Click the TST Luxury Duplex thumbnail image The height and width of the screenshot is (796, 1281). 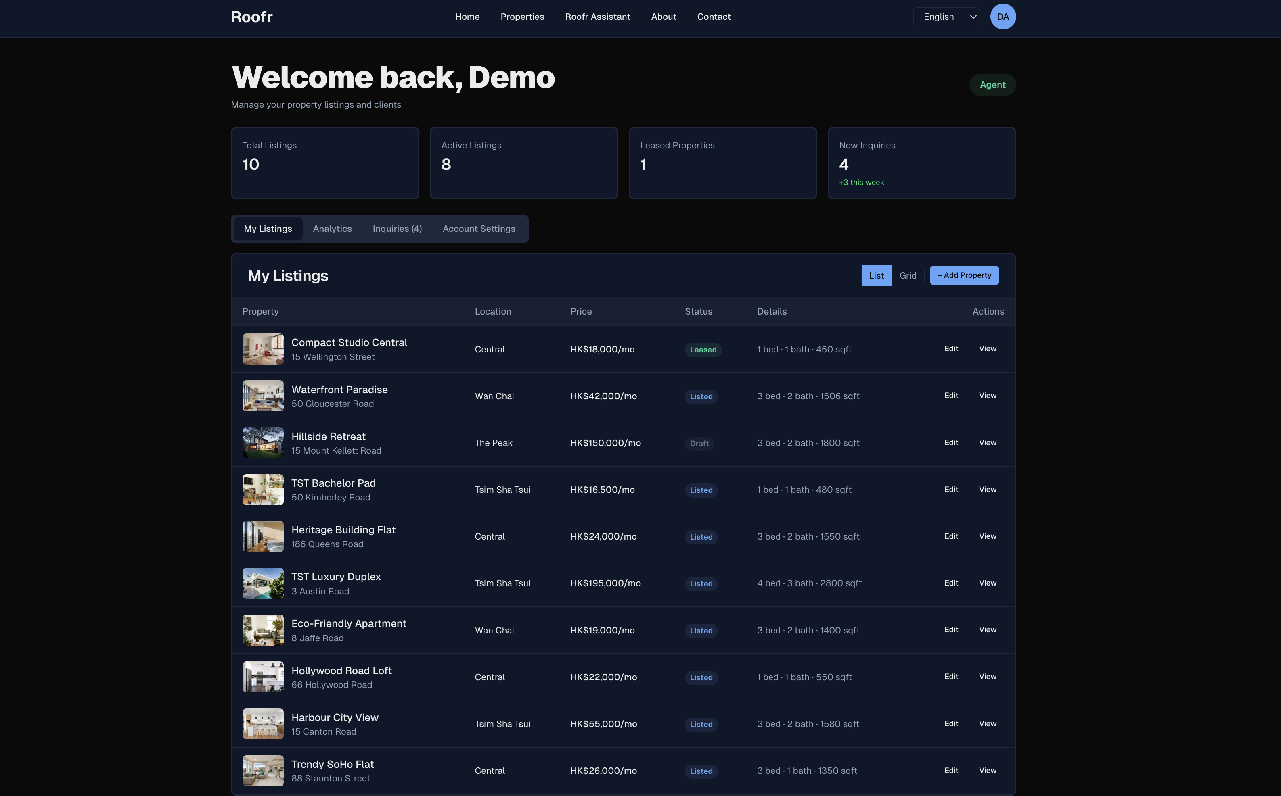point(262,583)
